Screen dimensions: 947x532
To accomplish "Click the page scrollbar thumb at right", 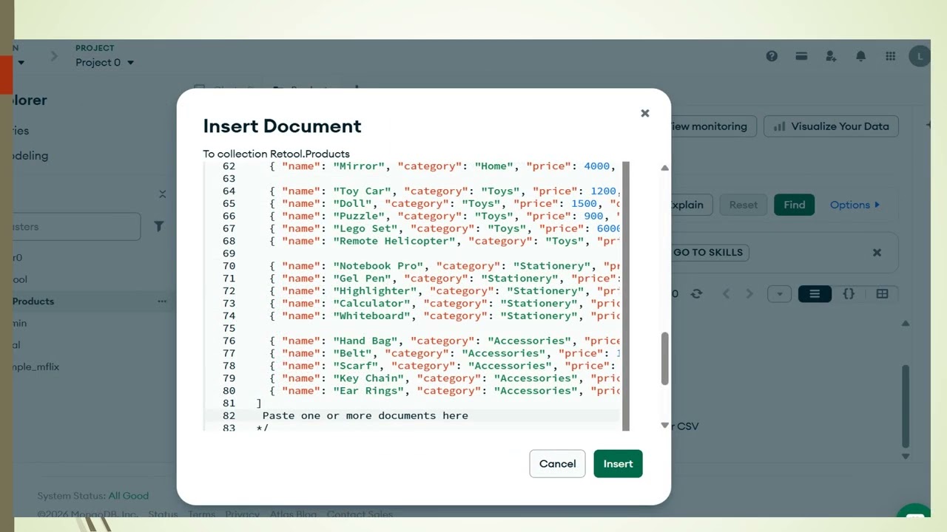I will pos(906,406).
